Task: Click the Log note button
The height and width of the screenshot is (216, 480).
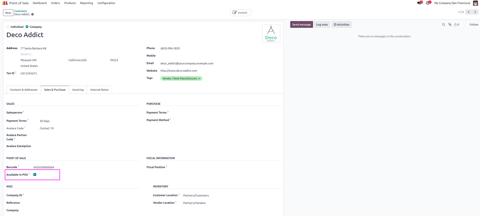Action: [x=322, y=25]
